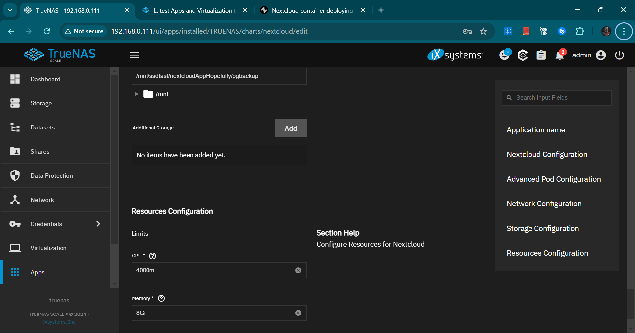This screenshot has height=333, width=635.
Task: Jump to Storage Configuration section
Action: 543,228
